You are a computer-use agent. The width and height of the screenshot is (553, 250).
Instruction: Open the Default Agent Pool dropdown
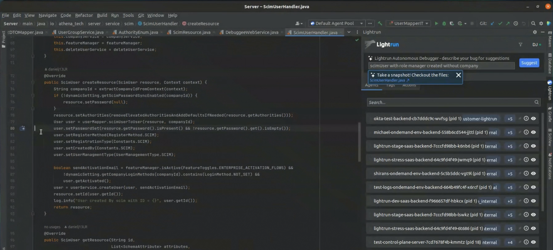(337, 24)
